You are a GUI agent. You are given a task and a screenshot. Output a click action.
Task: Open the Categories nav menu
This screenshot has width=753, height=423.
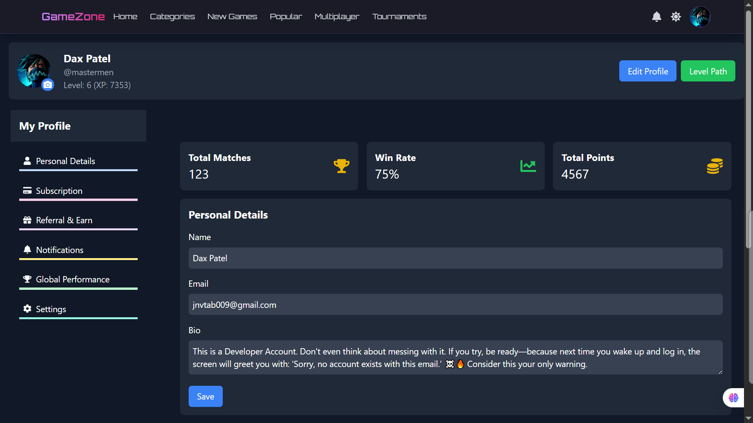point(172,16)
